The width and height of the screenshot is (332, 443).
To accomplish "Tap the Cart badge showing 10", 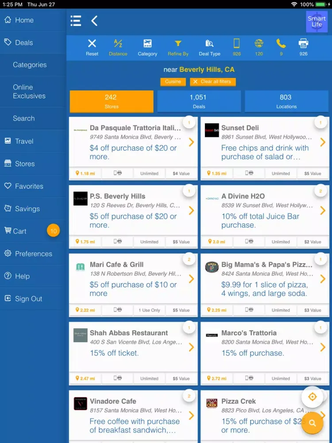I will [x=54, y=231].
